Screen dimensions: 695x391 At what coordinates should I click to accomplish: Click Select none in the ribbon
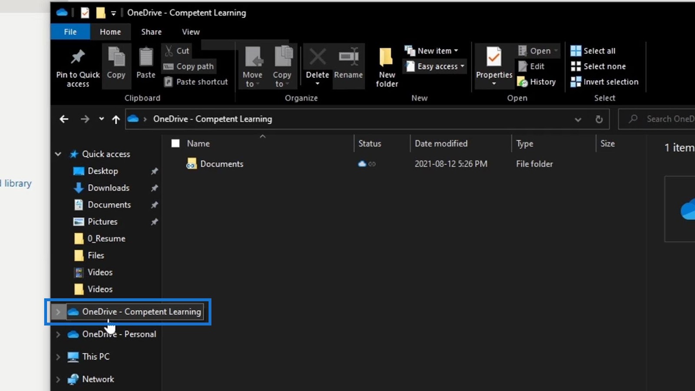[598, 66]
